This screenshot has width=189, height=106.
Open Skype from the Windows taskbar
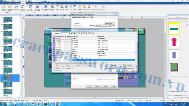(21, 104)
